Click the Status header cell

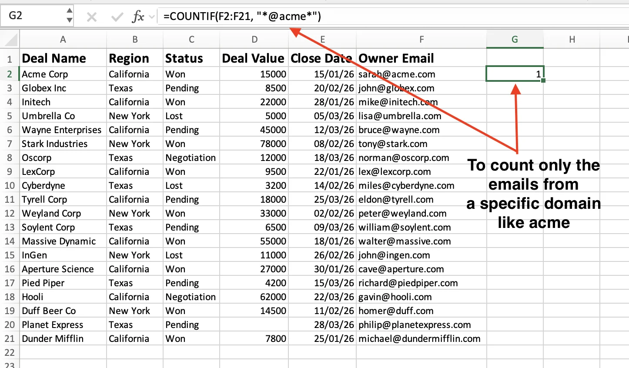point(191,58)
